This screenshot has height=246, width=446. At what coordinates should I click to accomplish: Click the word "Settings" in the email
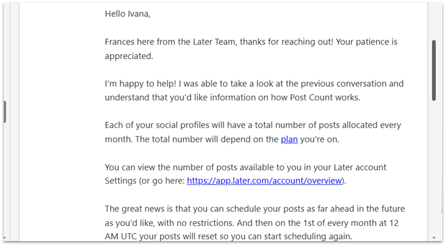120,181
